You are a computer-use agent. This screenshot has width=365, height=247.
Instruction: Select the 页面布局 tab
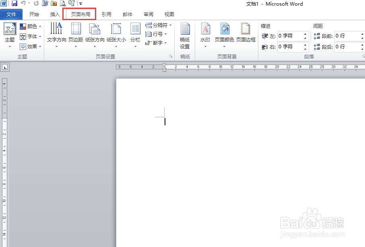click(80, 15)
